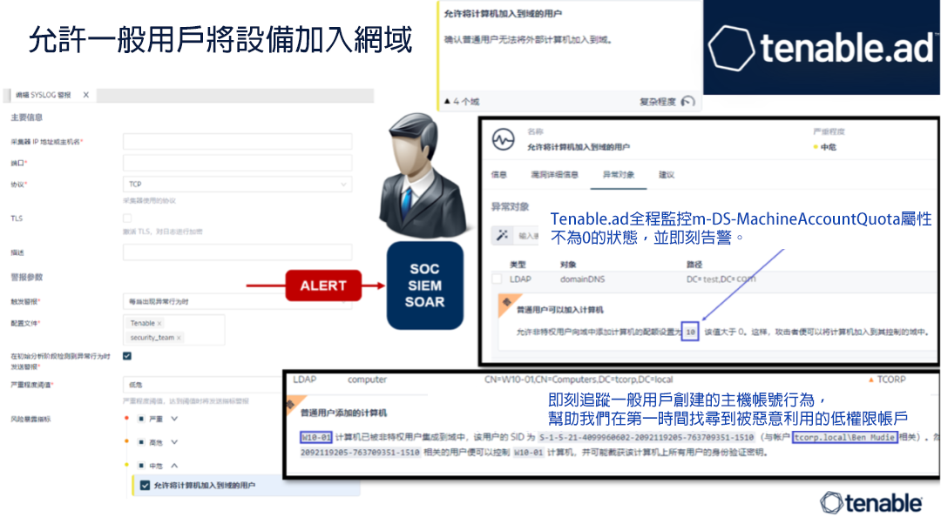941x524 pixels.
Task: Click the tcorp.local\Ben Mudie account name
Action: (844, 437)
